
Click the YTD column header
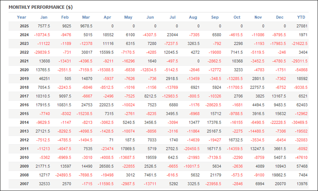[301, 17]
